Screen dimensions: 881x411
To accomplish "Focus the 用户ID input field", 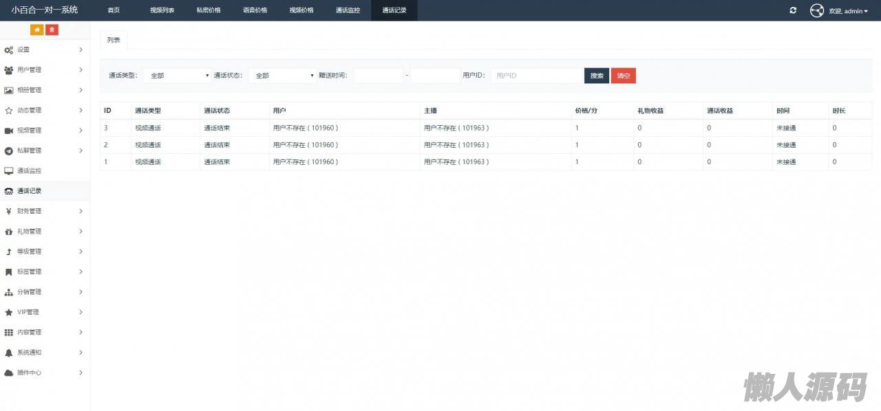I will [x=535, y=76].
